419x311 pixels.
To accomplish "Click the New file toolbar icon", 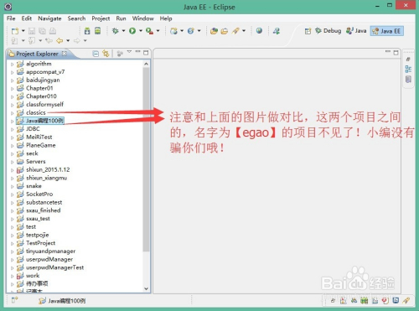I will [x=15, y=31].
